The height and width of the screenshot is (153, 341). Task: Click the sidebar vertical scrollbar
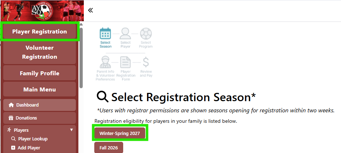coord(81,58)
